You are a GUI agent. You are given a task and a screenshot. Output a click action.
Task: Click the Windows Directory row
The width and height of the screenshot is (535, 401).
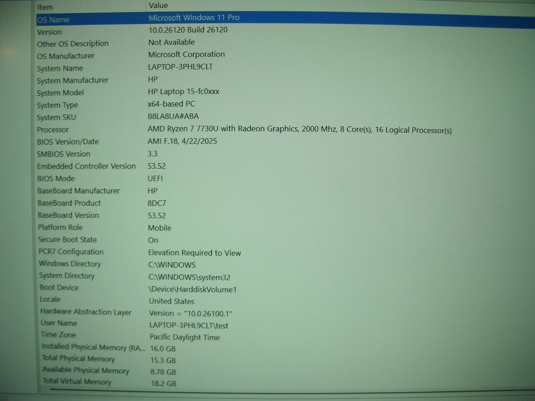click(x=70, y=264)
